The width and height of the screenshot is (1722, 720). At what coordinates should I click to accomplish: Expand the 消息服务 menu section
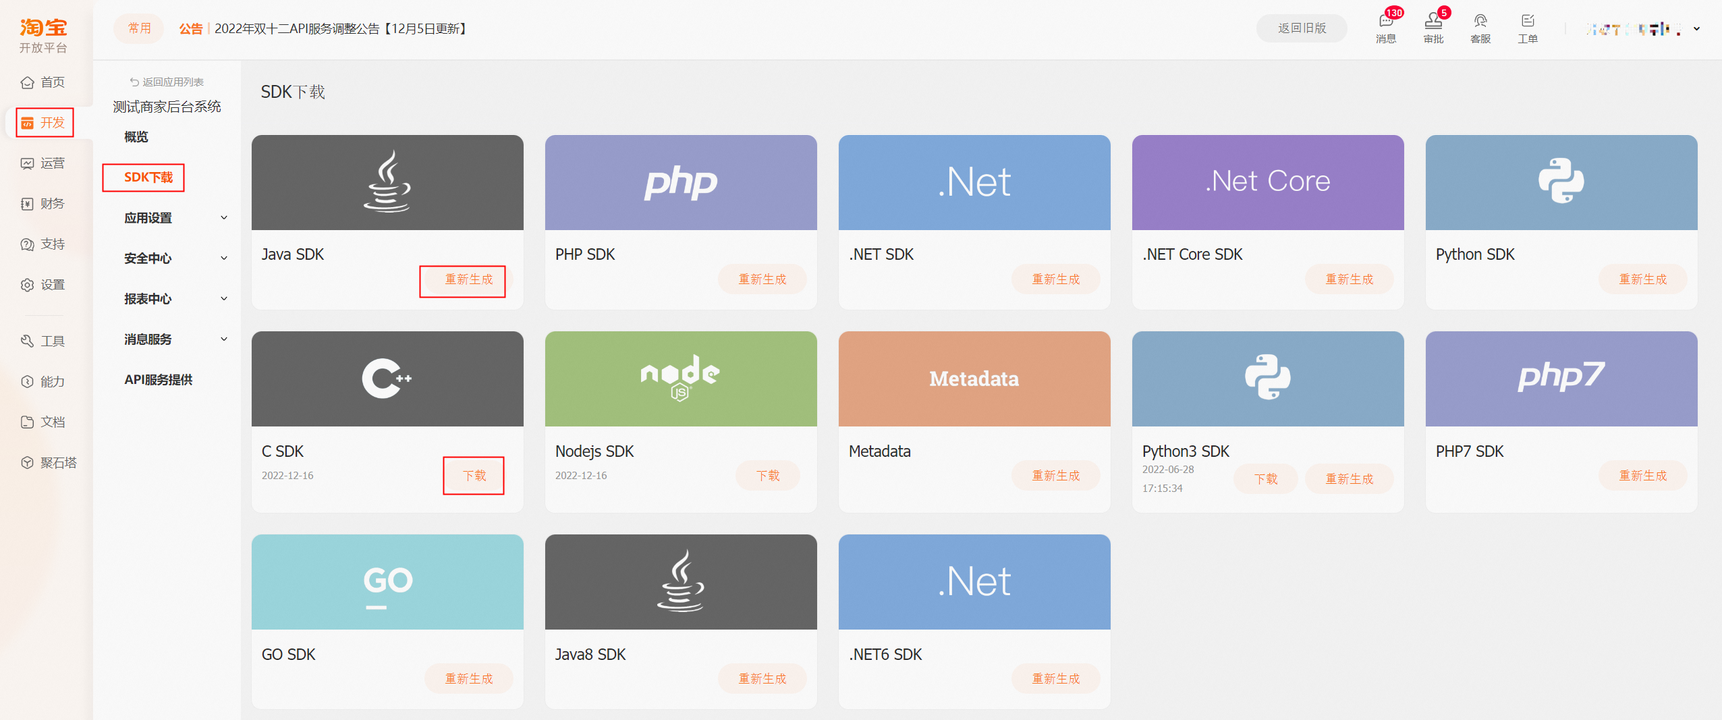click(174, 339)
